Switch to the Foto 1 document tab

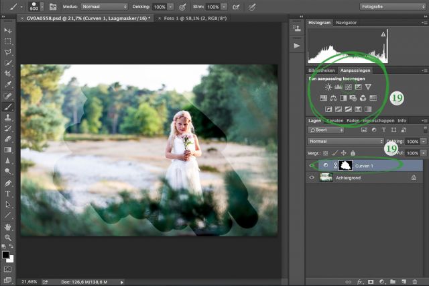[193, 18]
